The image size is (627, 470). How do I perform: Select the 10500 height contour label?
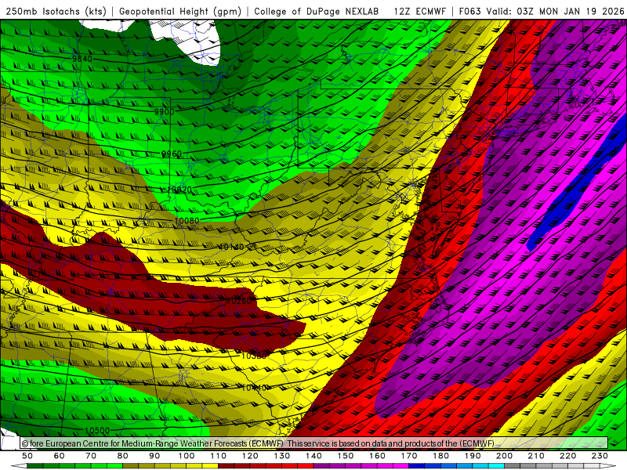pyautogui.click(x=96, y=430)
